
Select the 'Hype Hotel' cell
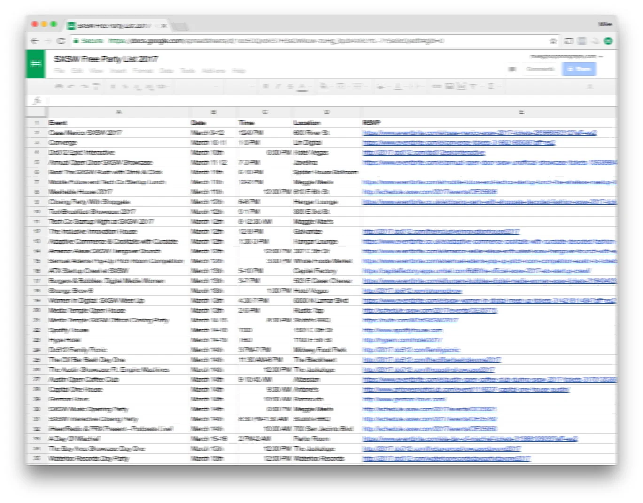pos(118,340)
